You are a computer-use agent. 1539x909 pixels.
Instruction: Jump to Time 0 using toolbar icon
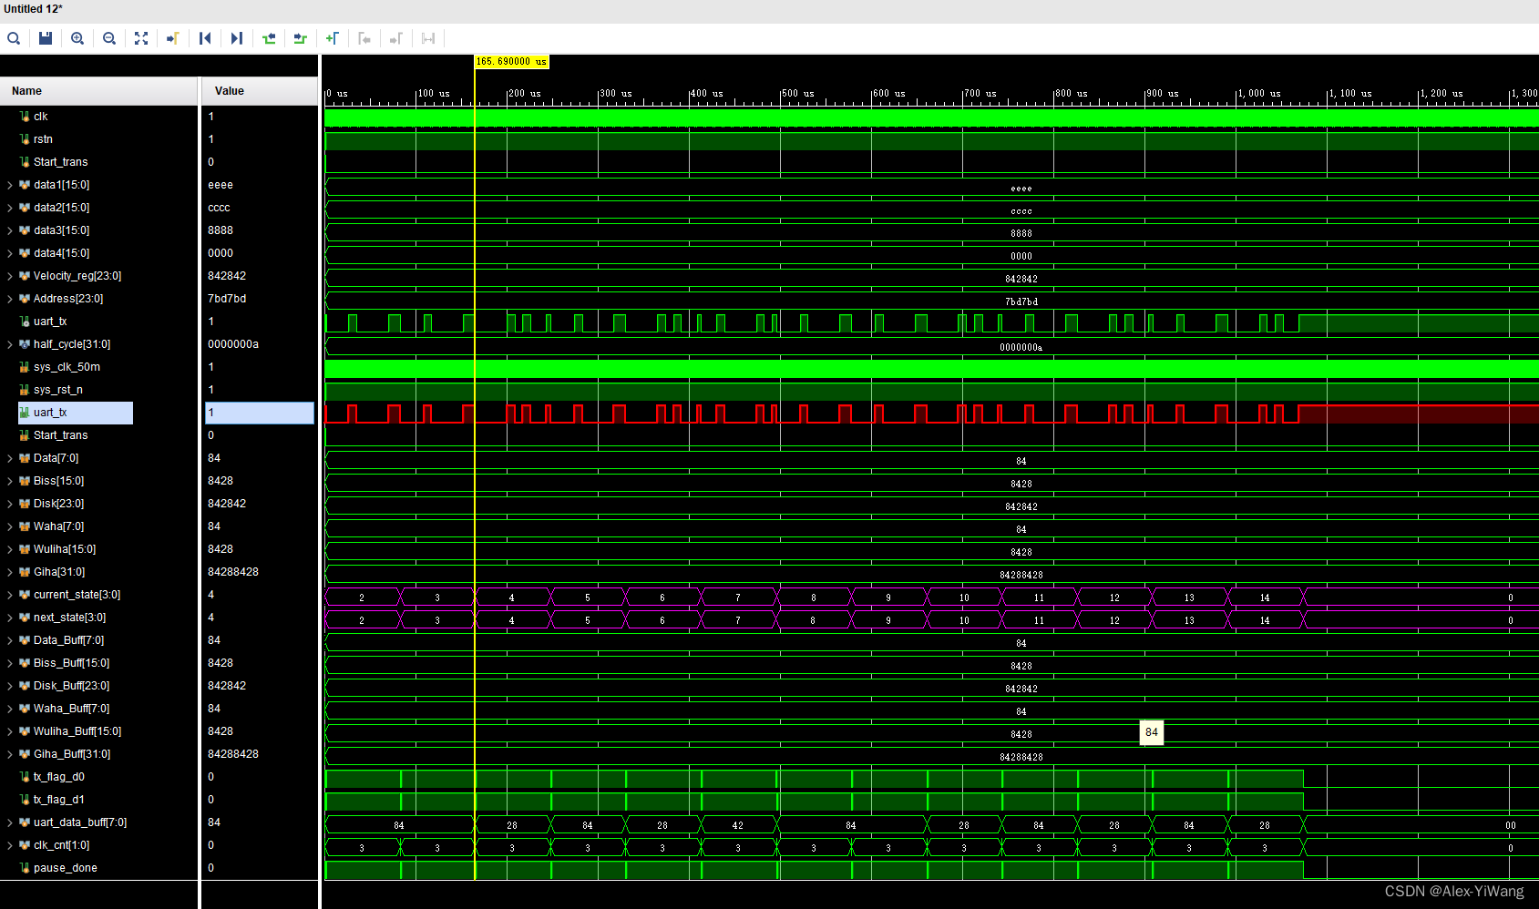[205, 38]
